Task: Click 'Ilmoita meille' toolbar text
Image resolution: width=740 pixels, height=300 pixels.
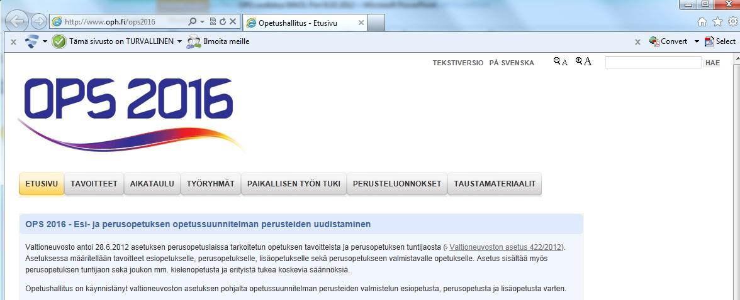Action: (x=226, y=41)
